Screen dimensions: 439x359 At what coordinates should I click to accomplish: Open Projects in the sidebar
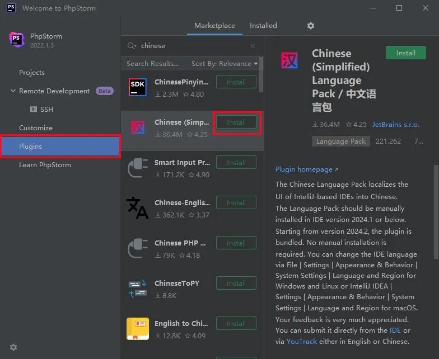click(32, 73)
